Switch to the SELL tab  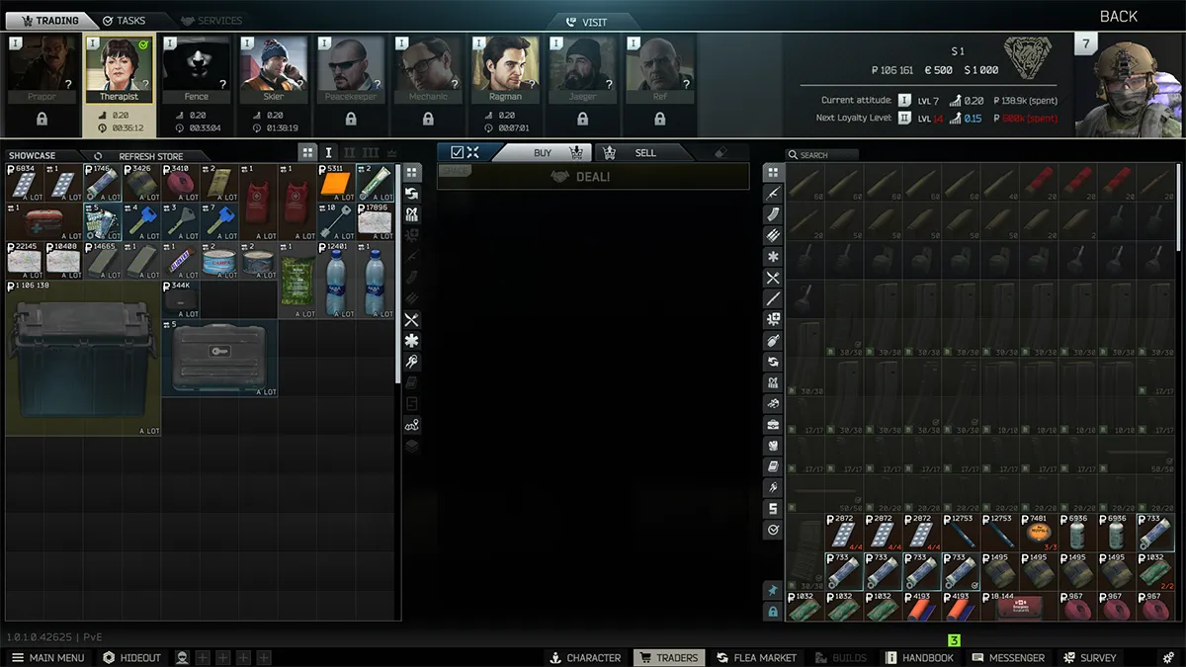644,153
